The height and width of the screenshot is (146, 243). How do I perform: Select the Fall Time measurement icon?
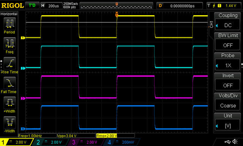click(9, 83)
